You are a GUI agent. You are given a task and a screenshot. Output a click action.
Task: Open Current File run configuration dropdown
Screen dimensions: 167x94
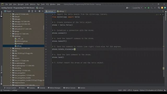[137, 8]
